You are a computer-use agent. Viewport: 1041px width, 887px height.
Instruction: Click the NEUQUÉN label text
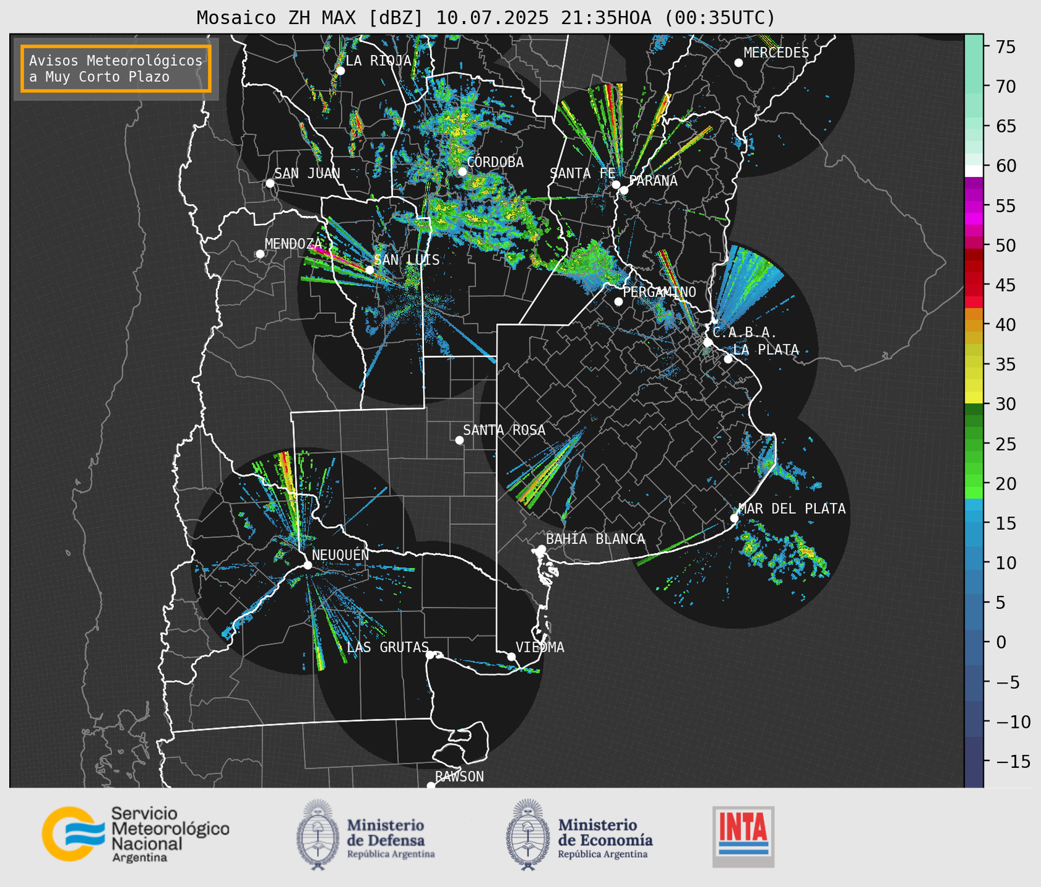(x=340, y=554)
